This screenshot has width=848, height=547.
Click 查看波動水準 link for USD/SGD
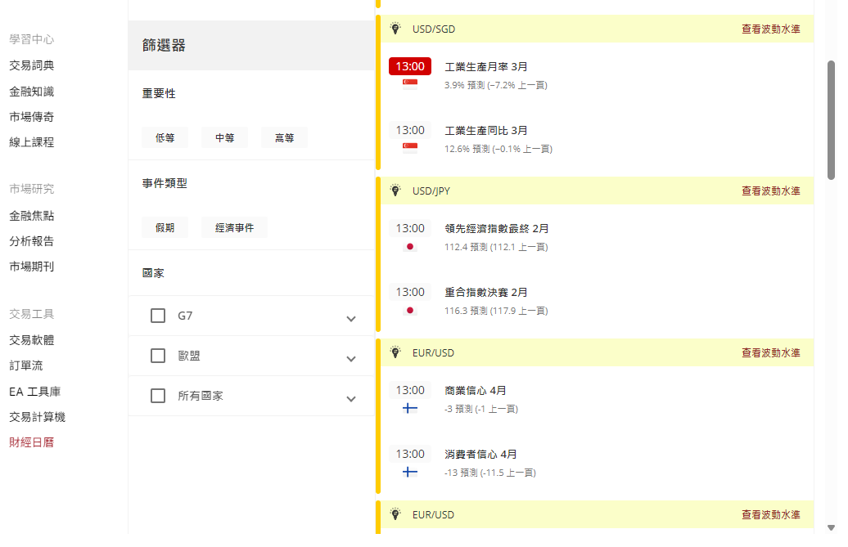pyautogui.click(x=770, y=29)
